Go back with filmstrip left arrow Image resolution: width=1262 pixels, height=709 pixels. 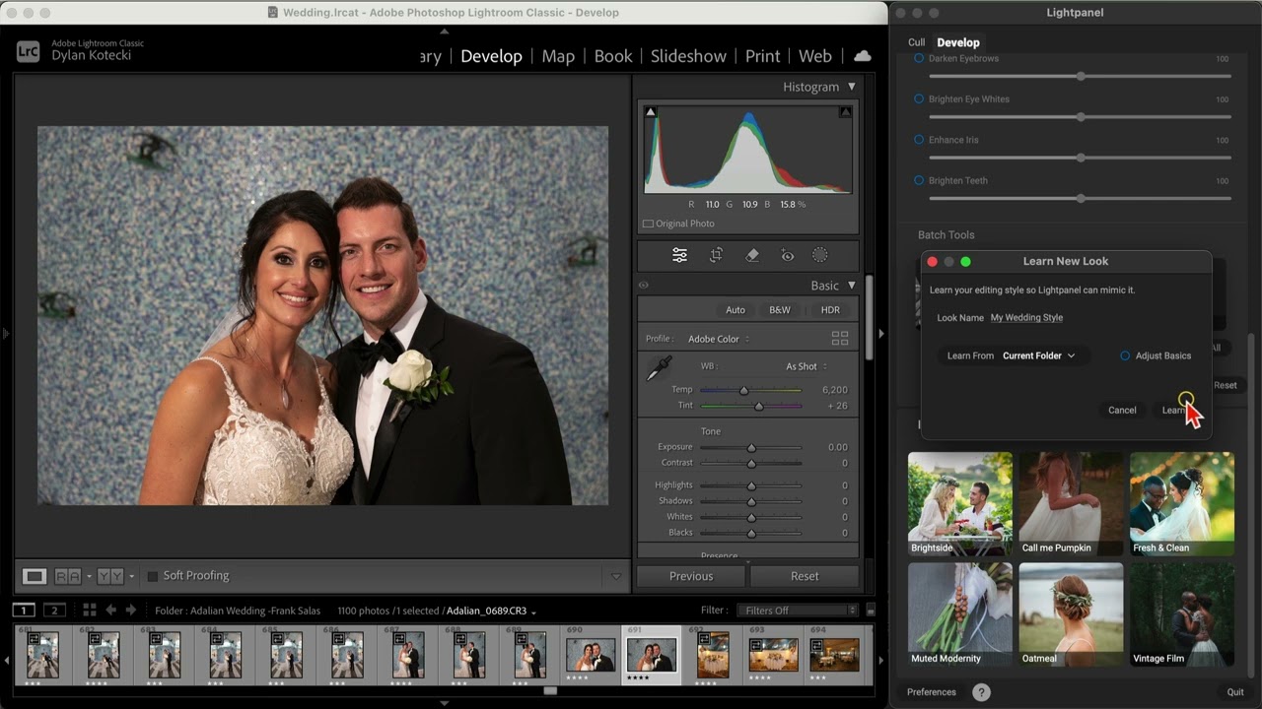click(110, 611)
